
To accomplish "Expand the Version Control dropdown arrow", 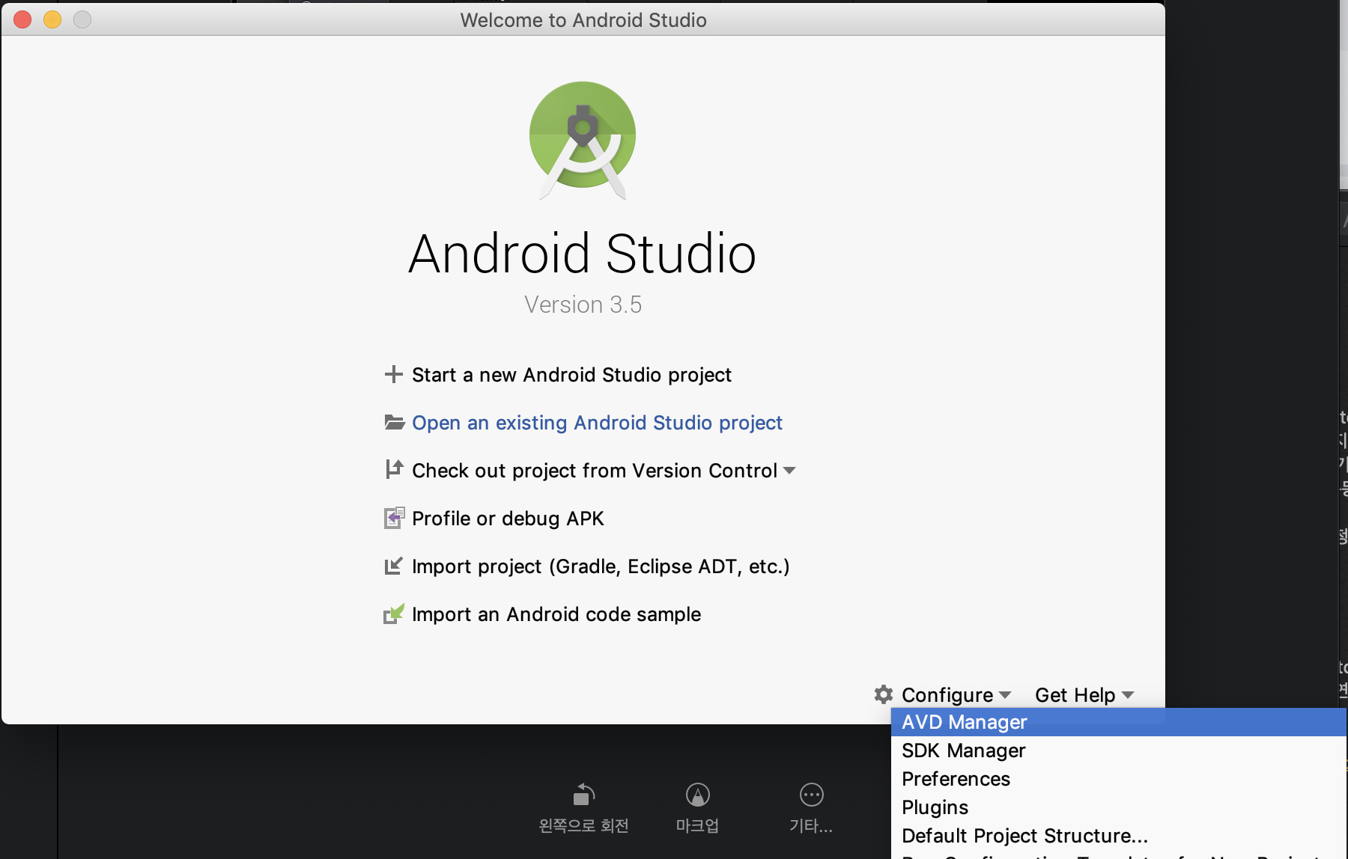I will pos(789,471).
